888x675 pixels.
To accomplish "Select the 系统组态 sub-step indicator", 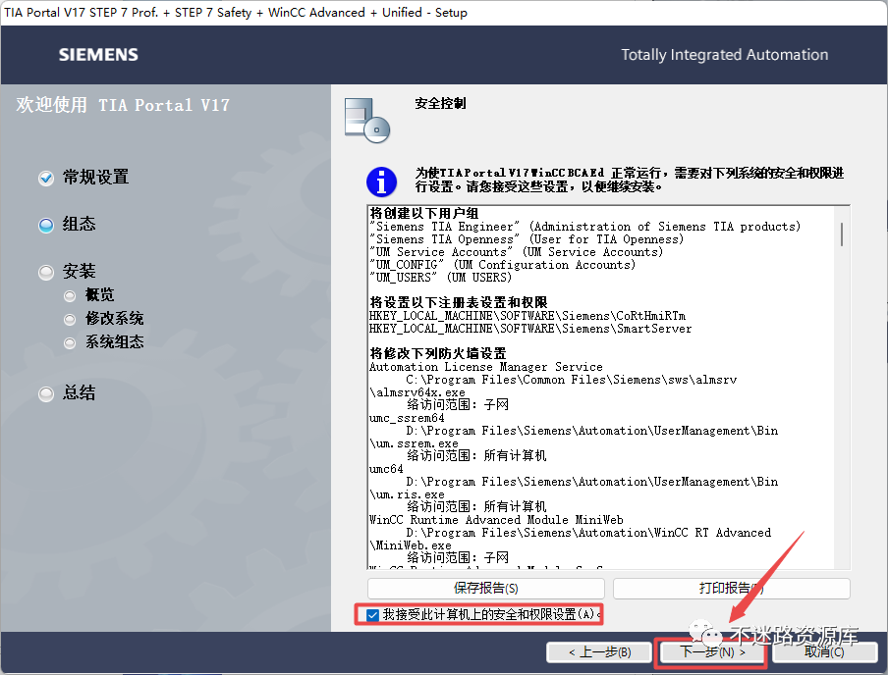I will [x=70, y=343].
